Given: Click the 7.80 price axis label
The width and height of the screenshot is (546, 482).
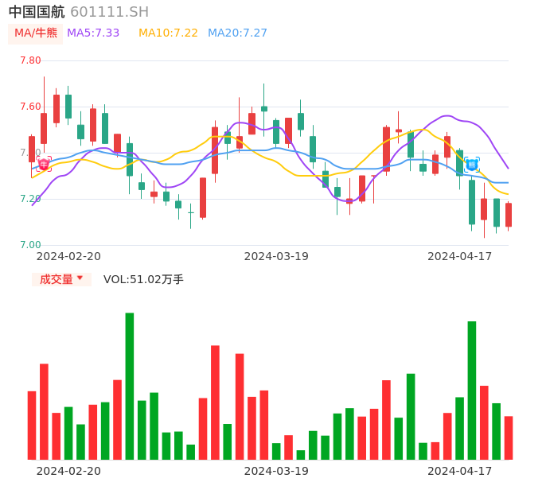Looking at the screenshot, I should [30, 60].
